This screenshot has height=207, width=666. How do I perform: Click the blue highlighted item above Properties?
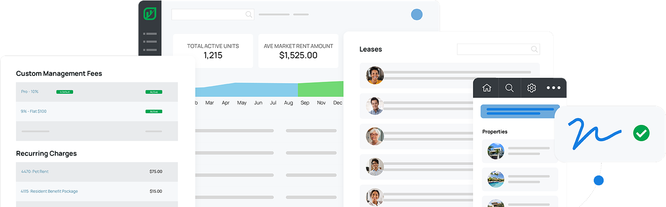pyautogui.click(x=520, y=111)
